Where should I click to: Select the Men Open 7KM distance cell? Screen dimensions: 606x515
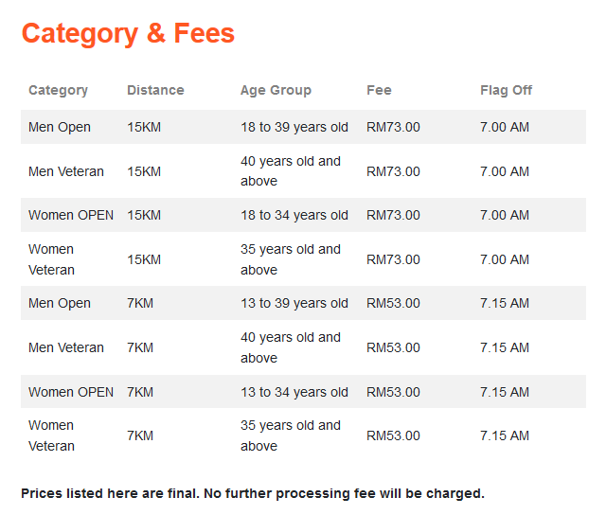[x=140, y=303]
